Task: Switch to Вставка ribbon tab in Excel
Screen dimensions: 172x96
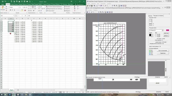Action: tap(12, 4)
